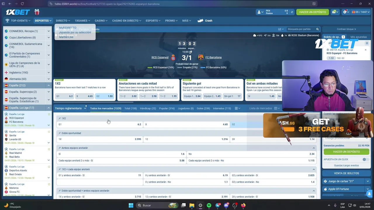
Task: Bet on X draw at 4.65
Action: point(186,125)
